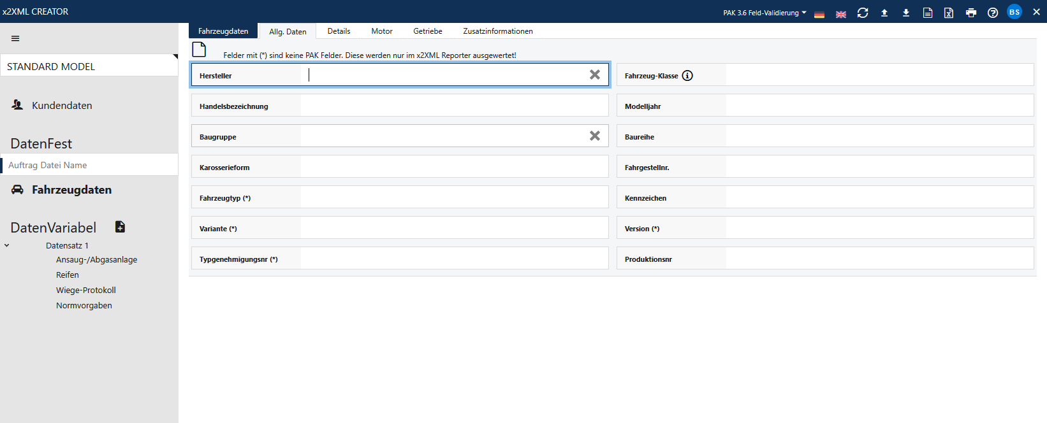Click the Auftrag Datei Name field
The height and width of the screenshot is (423, 1047).
[89, 165]
